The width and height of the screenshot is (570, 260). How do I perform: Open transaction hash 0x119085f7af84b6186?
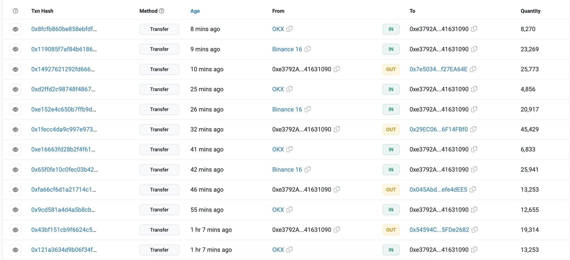point(64,49)
